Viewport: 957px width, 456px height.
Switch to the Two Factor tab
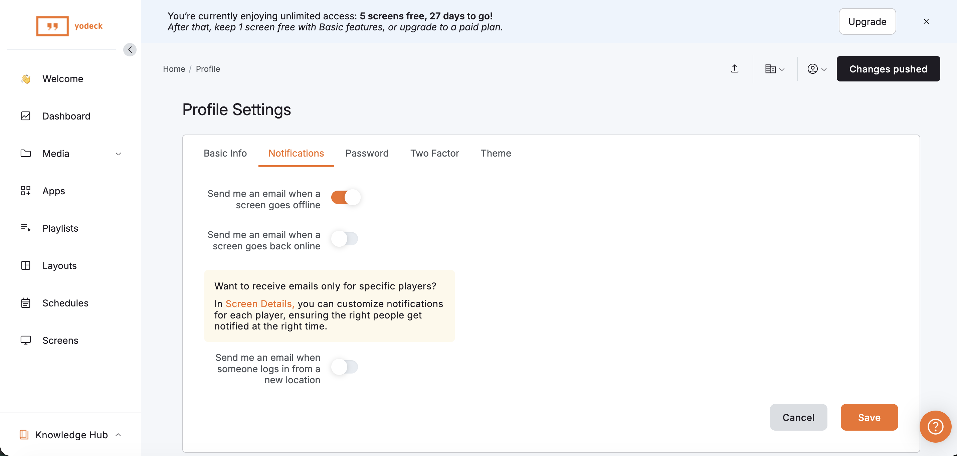pos(434,153)
